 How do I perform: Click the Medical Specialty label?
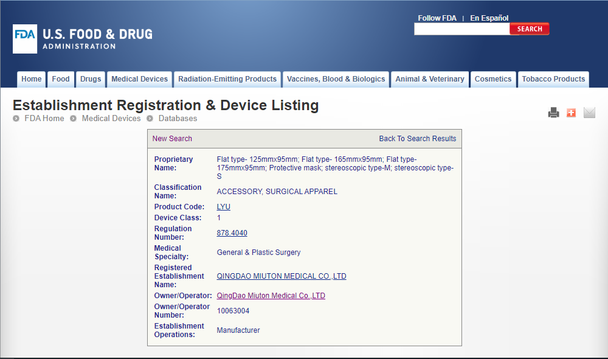[171, 253]
